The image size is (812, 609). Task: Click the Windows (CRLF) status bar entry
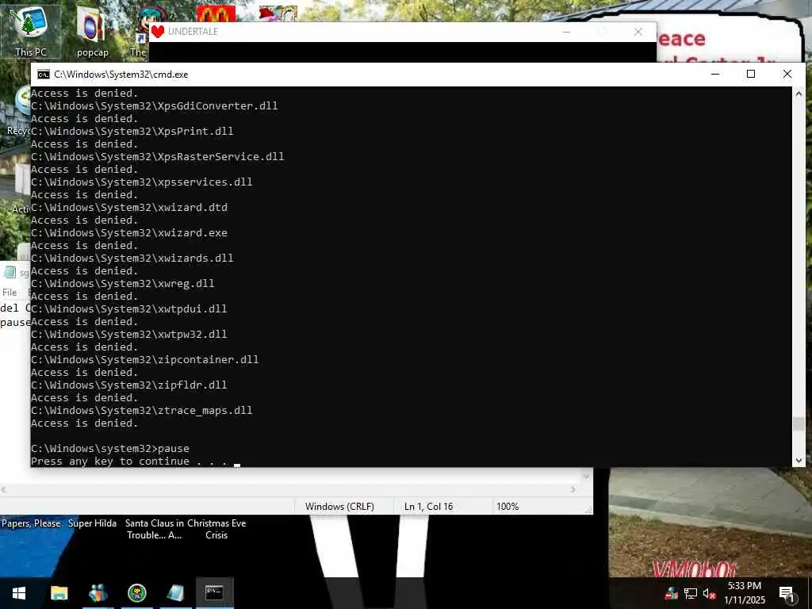click(x=339, y=507)
